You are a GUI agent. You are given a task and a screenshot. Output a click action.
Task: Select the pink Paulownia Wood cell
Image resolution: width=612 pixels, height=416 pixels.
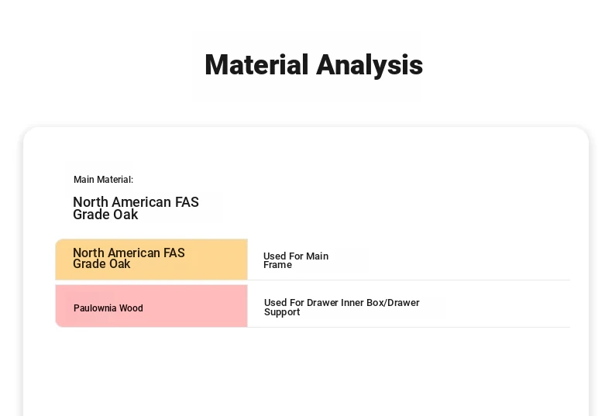pos(151,306)
